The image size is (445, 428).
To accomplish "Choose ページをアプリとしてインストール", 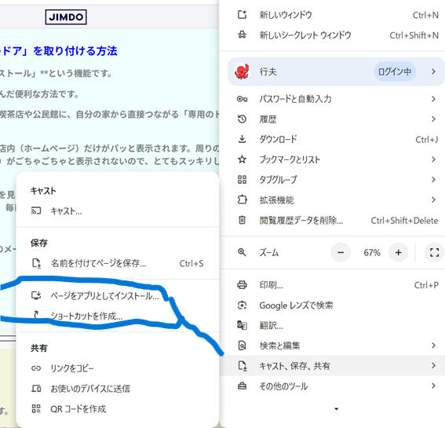I will click(x=118, y=295).
